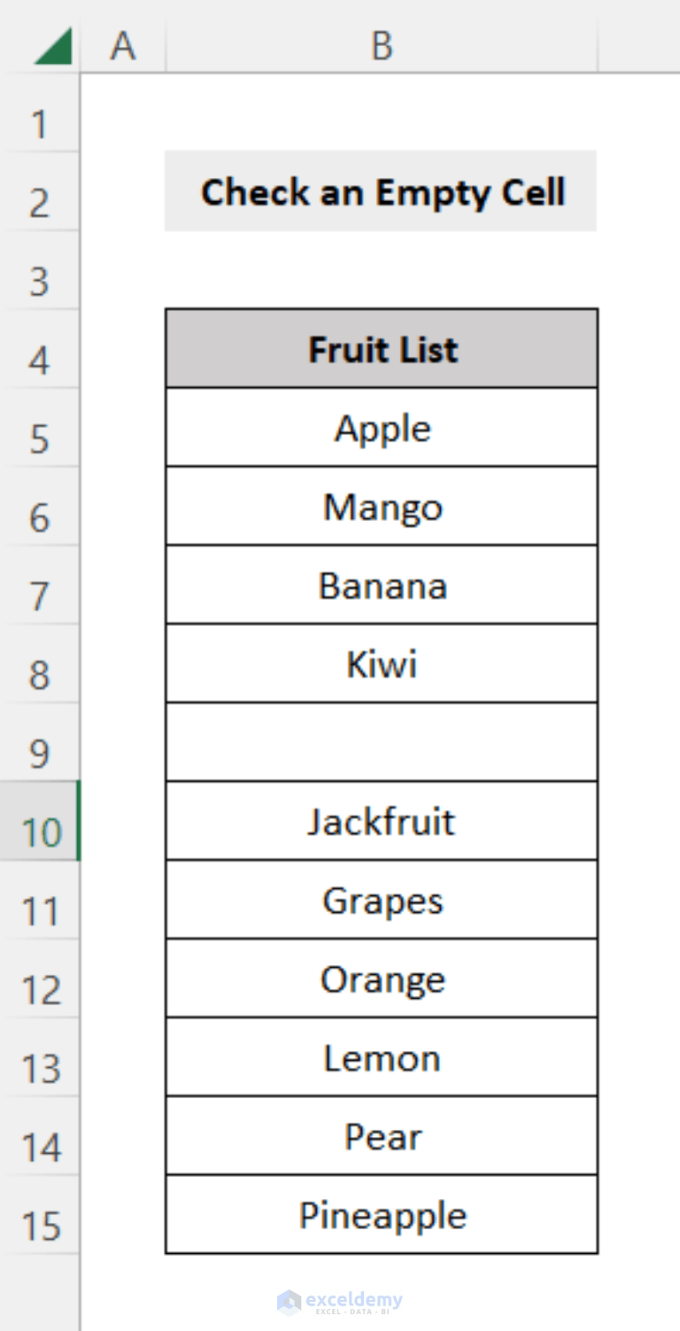Screen dimensions: 680x1331
Task: Select the highlighted row 10 header
Action: click(39, 832)
